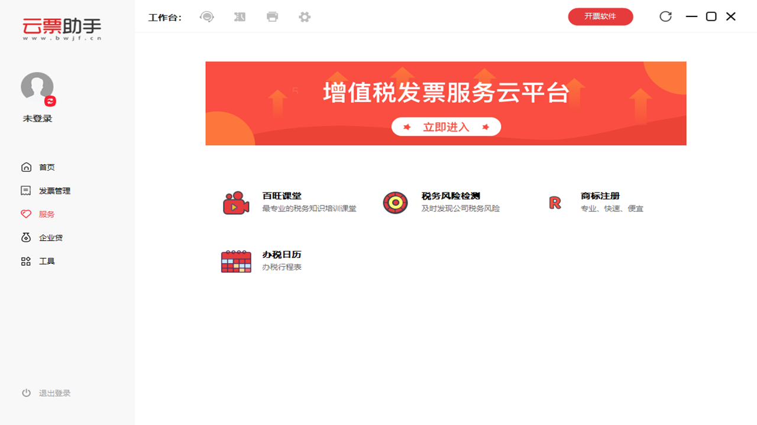Click the refresh icon near the window controls

(665, 17)
